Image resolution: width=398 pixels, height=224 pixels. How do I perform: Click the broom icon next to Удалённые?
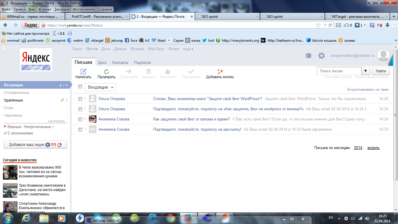62,100
